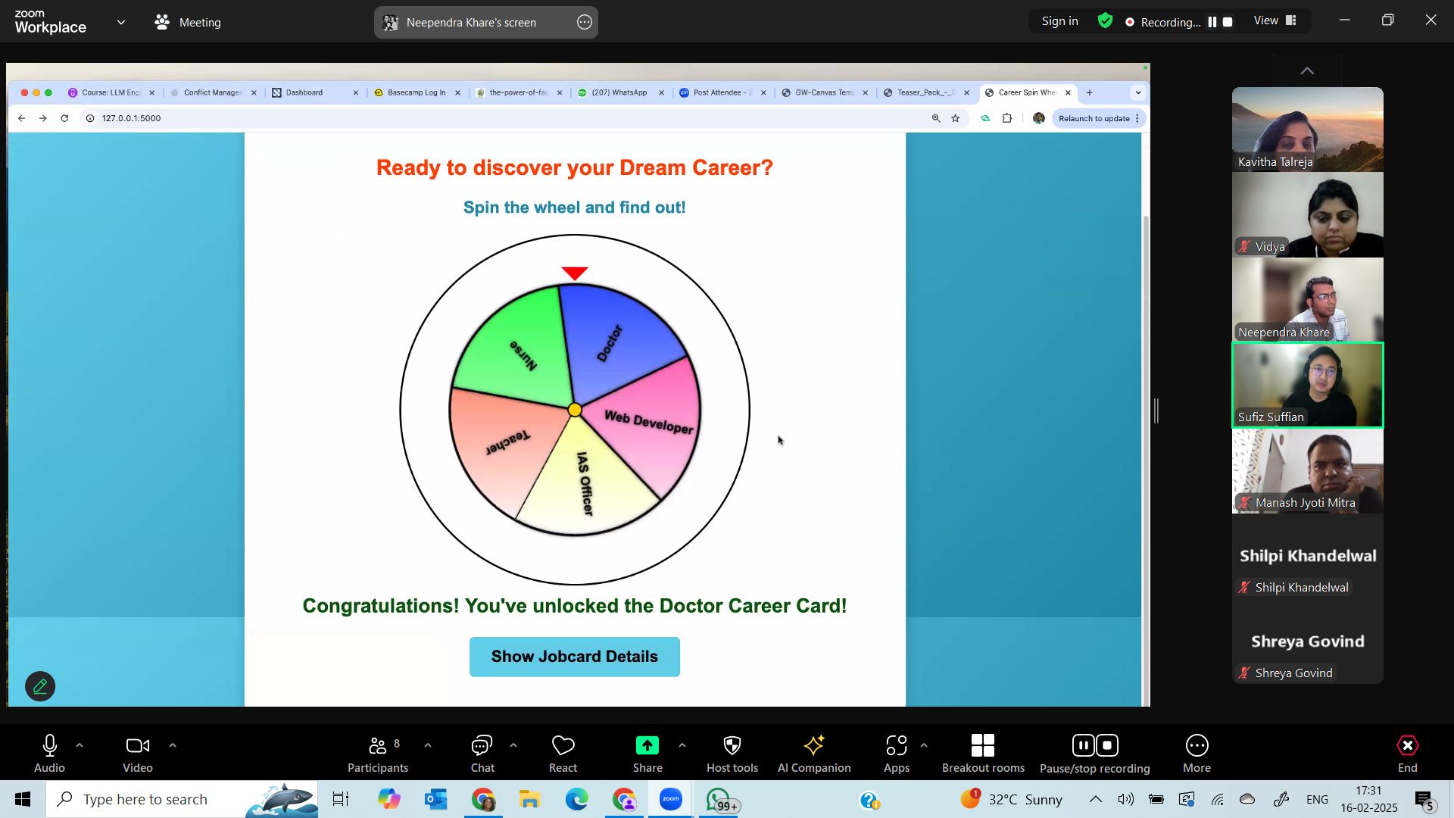The image size is (1454, 818).
Task: Open the React heart icon
Action: [x=563, y=746]
